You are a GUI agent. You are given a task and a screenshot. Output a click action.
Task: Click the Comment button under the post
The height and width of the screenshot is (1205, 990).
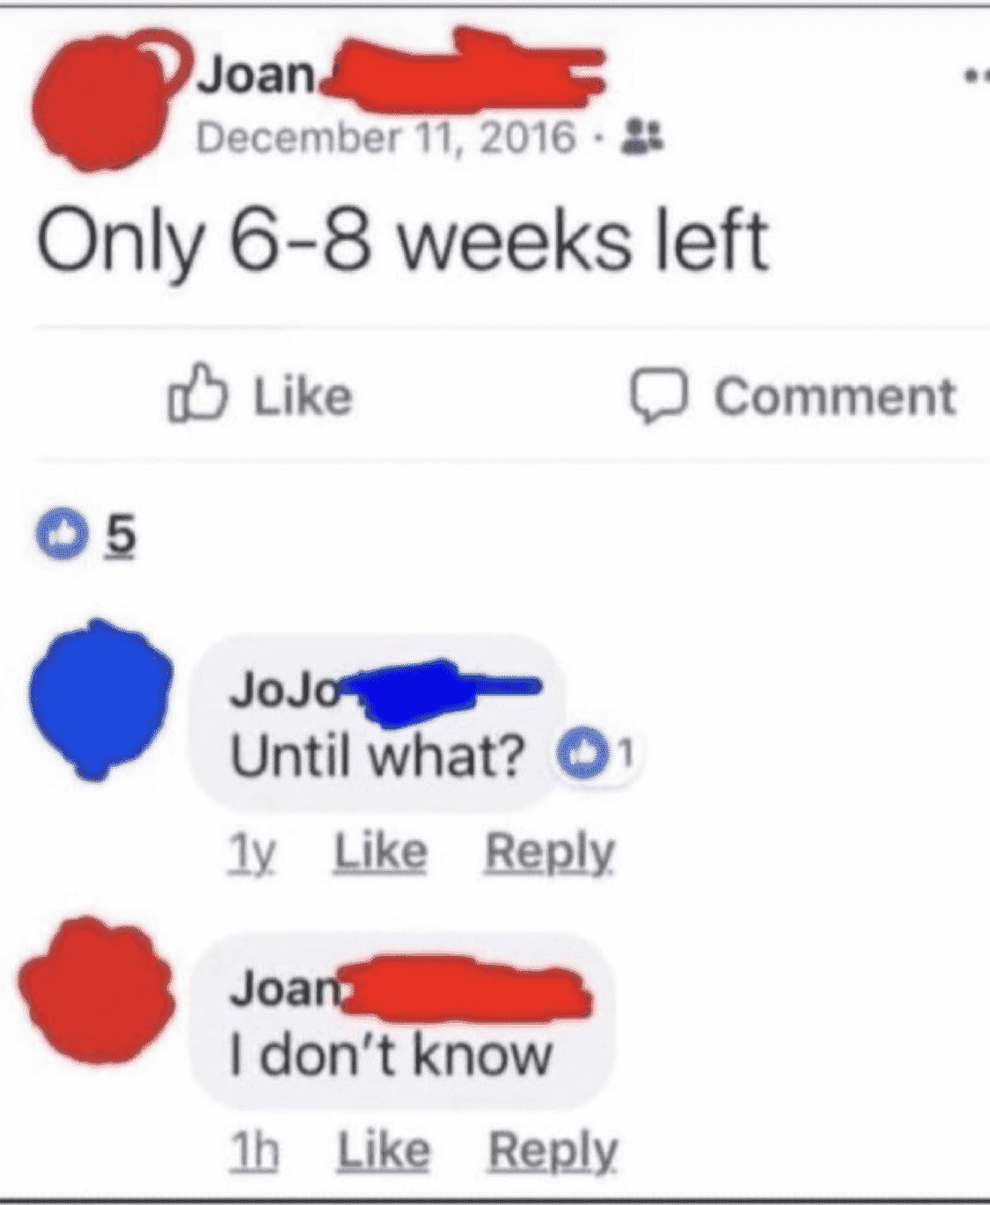tap(794, 397)
